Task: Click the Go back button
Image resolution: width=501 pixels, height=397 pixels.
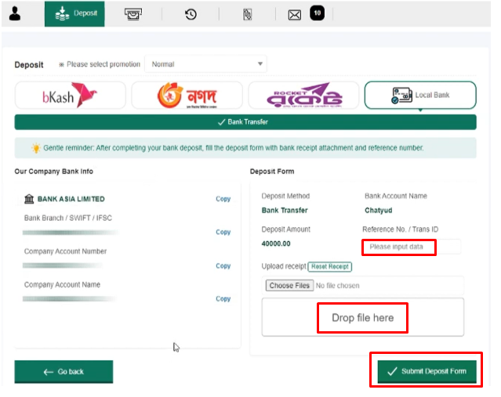Action: 64,371
